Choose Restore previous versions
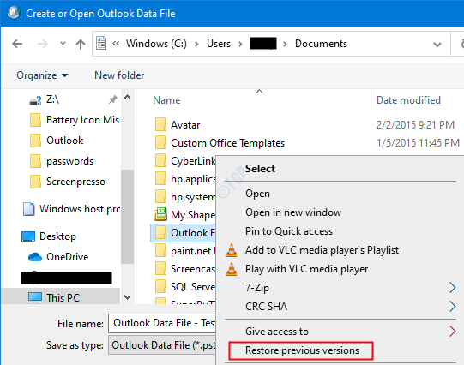Screen dimensions: 464x365 pyautogui.click(x=301, y=350)
